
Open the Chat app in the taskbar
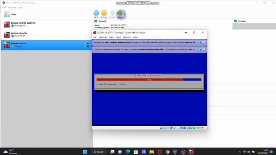tap(120, 152)
